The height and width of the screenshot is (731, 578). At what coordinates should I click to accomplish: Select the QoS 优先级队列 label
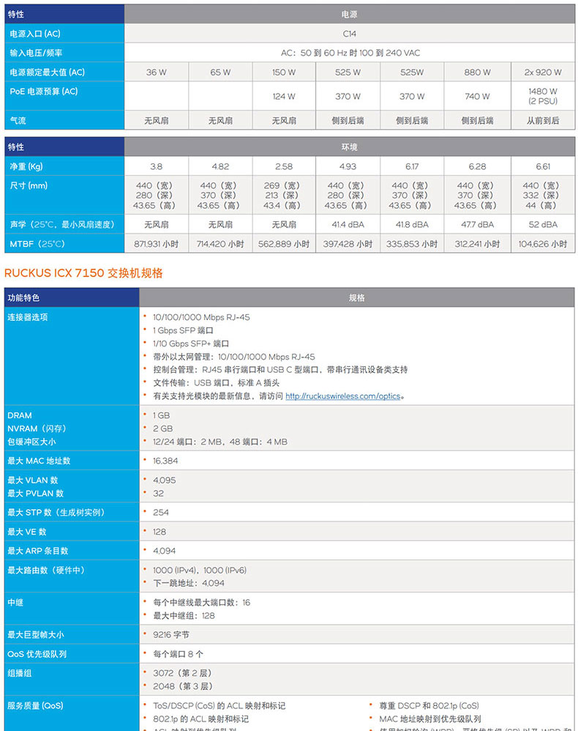(x=37, y=654)
